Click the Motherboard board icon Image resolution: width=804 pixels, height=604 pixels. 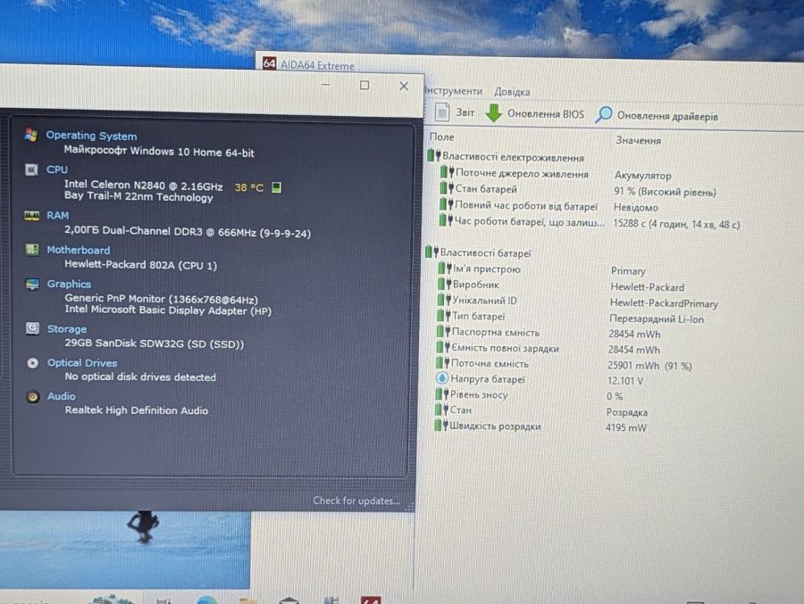[32, 250]
